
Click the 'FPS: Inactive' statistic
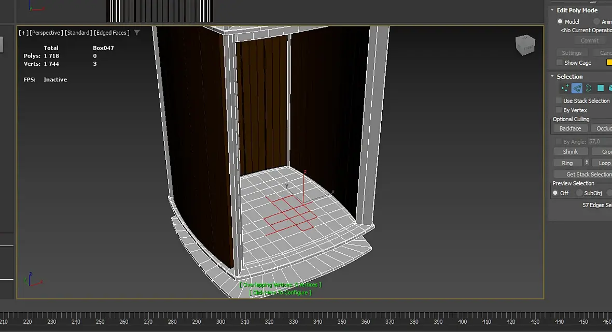click(45, 79)
